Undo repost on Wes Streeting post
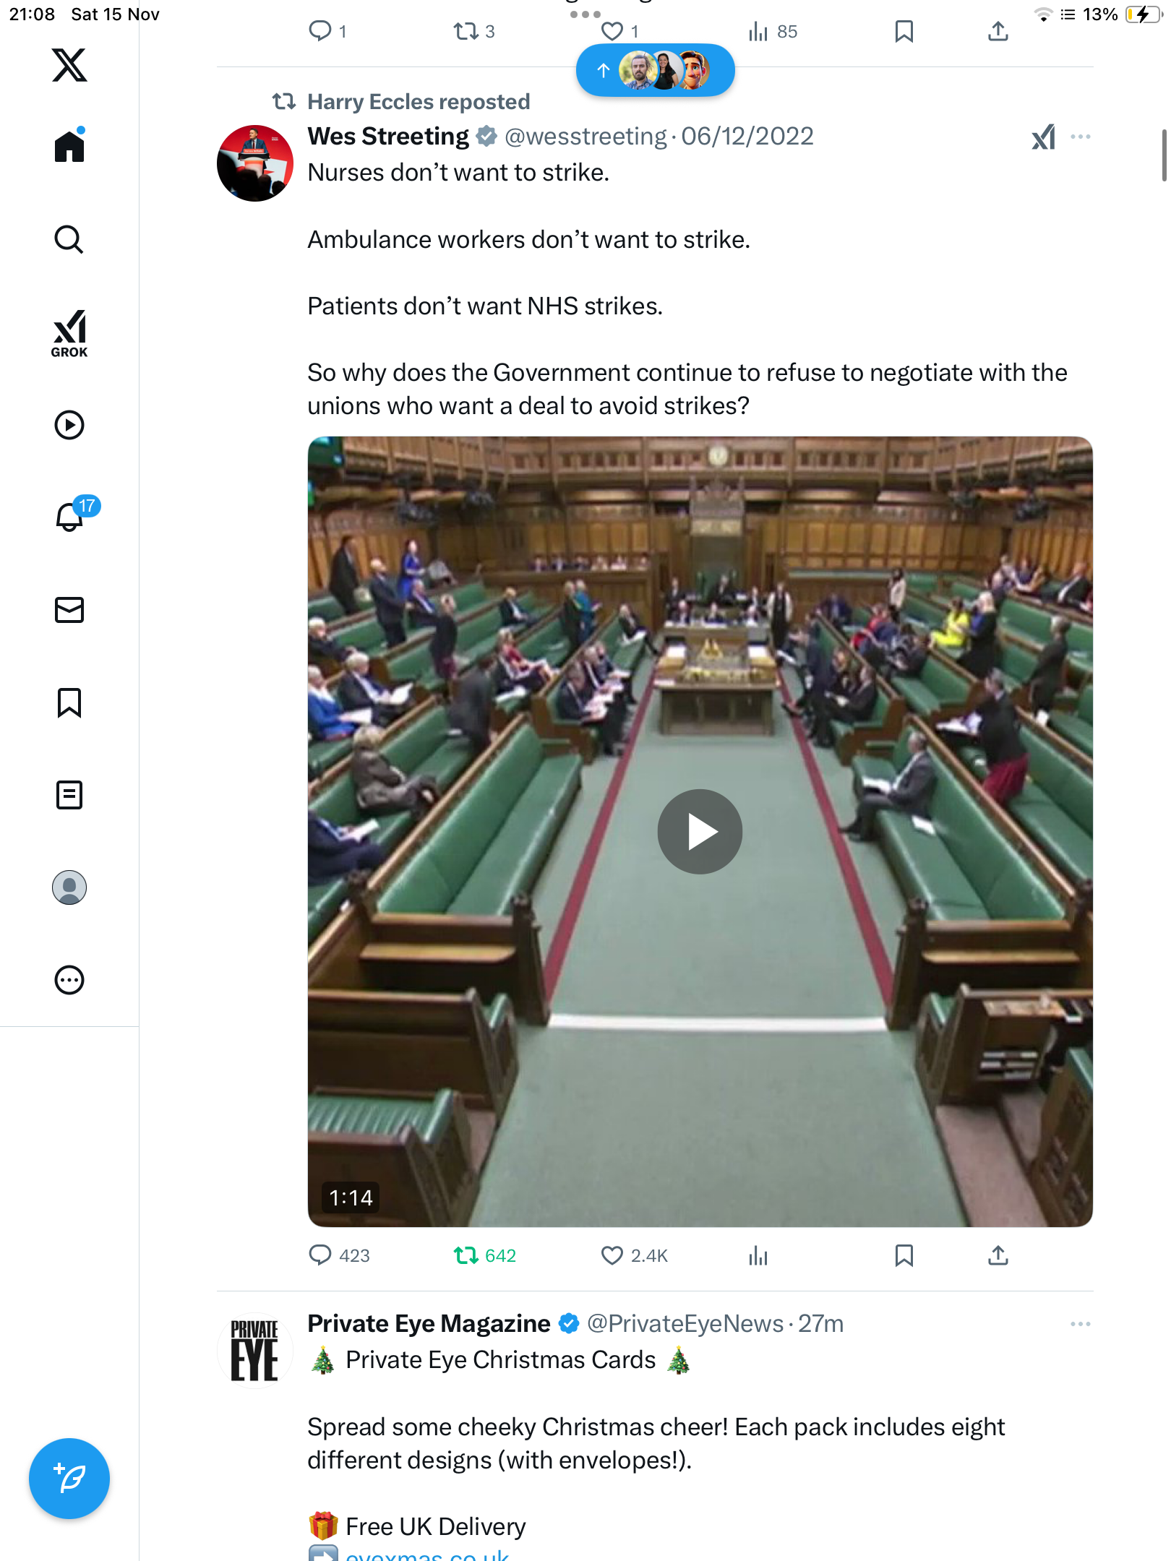 coord(466,1255)
